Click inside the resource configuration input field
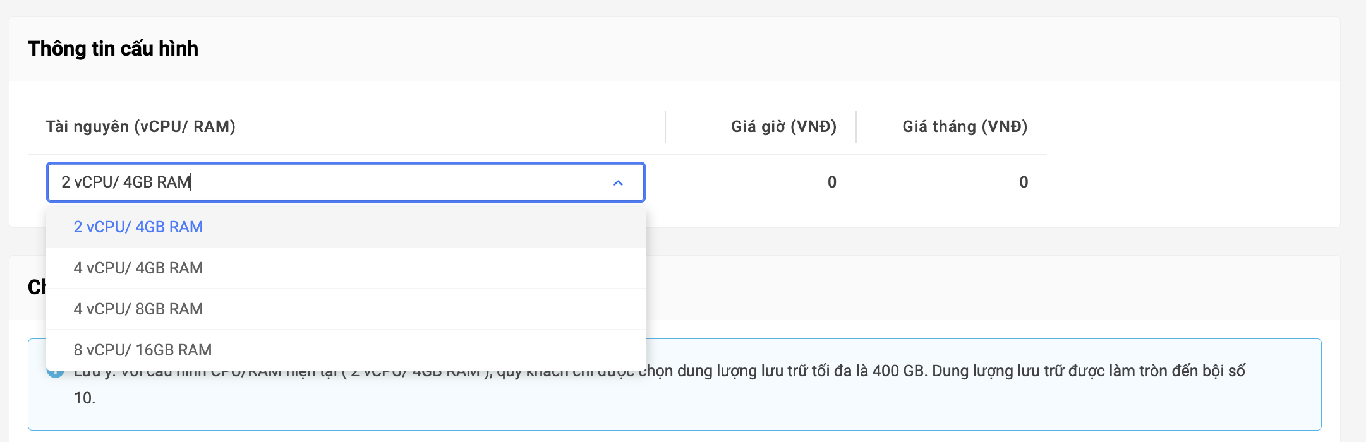Screen dimensions: 1366x442 329,182
